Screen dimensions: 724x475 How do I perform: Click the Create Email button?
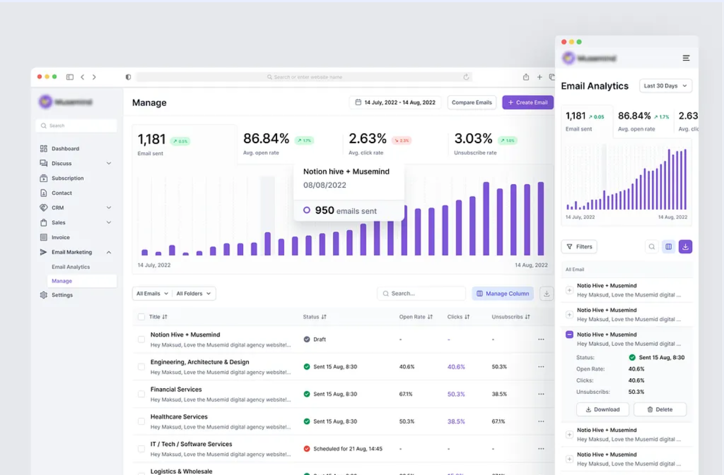click(x=527, y=103)
